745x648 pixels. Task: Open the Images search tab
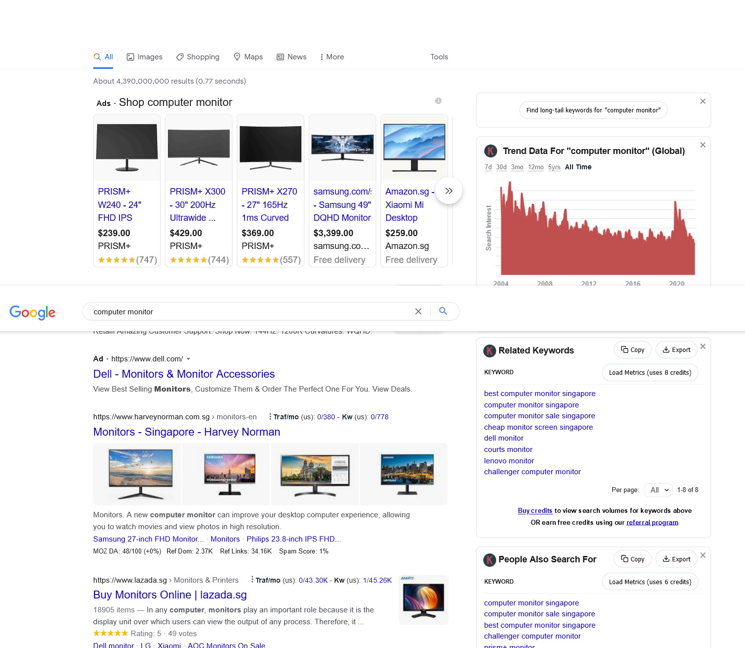click(144, 57)
